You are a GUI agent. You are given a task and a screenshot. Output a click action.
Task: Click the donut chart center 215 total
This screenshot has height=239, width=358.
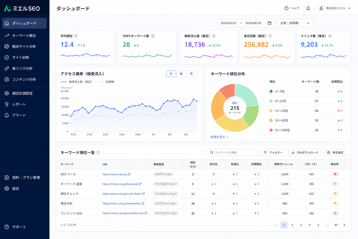point(235,108)
